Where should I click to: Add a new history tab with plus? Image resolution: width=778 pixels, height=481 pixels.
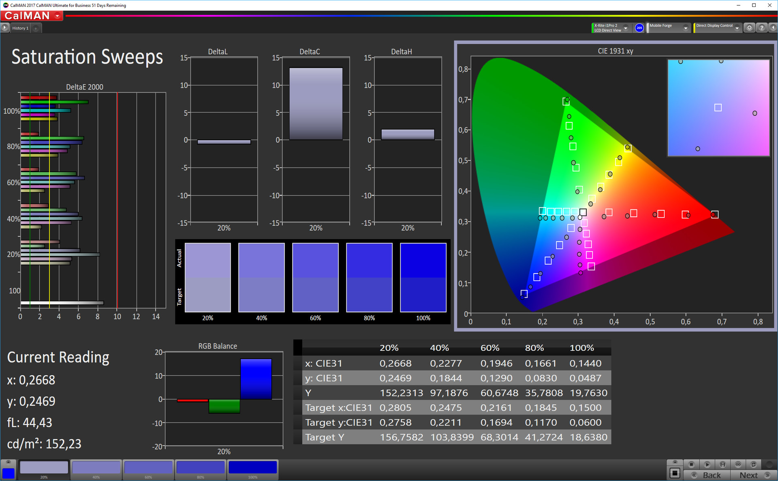[36, 28]
